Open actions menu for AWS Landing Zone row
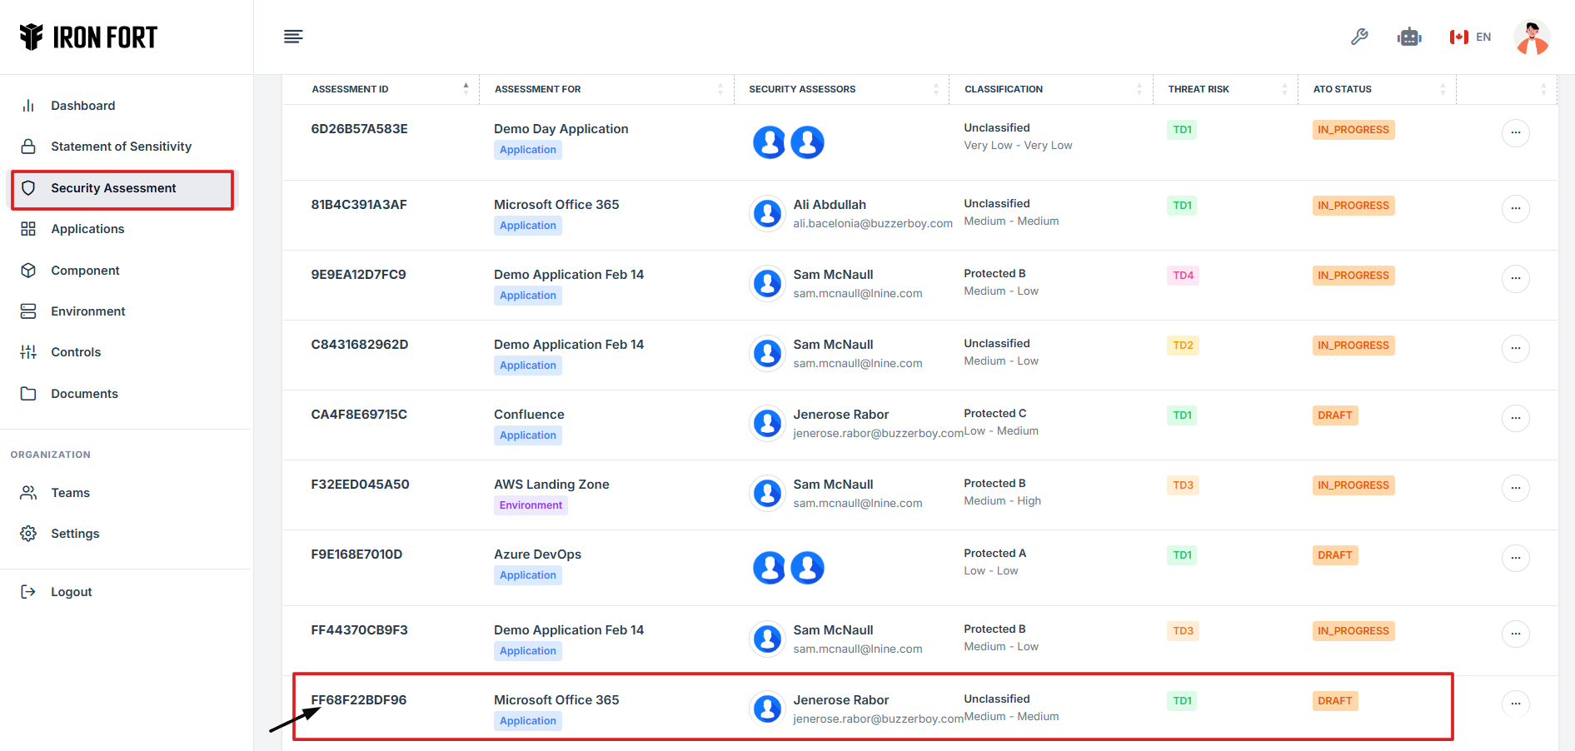Screen dimensions: 1575x751 1515,488
